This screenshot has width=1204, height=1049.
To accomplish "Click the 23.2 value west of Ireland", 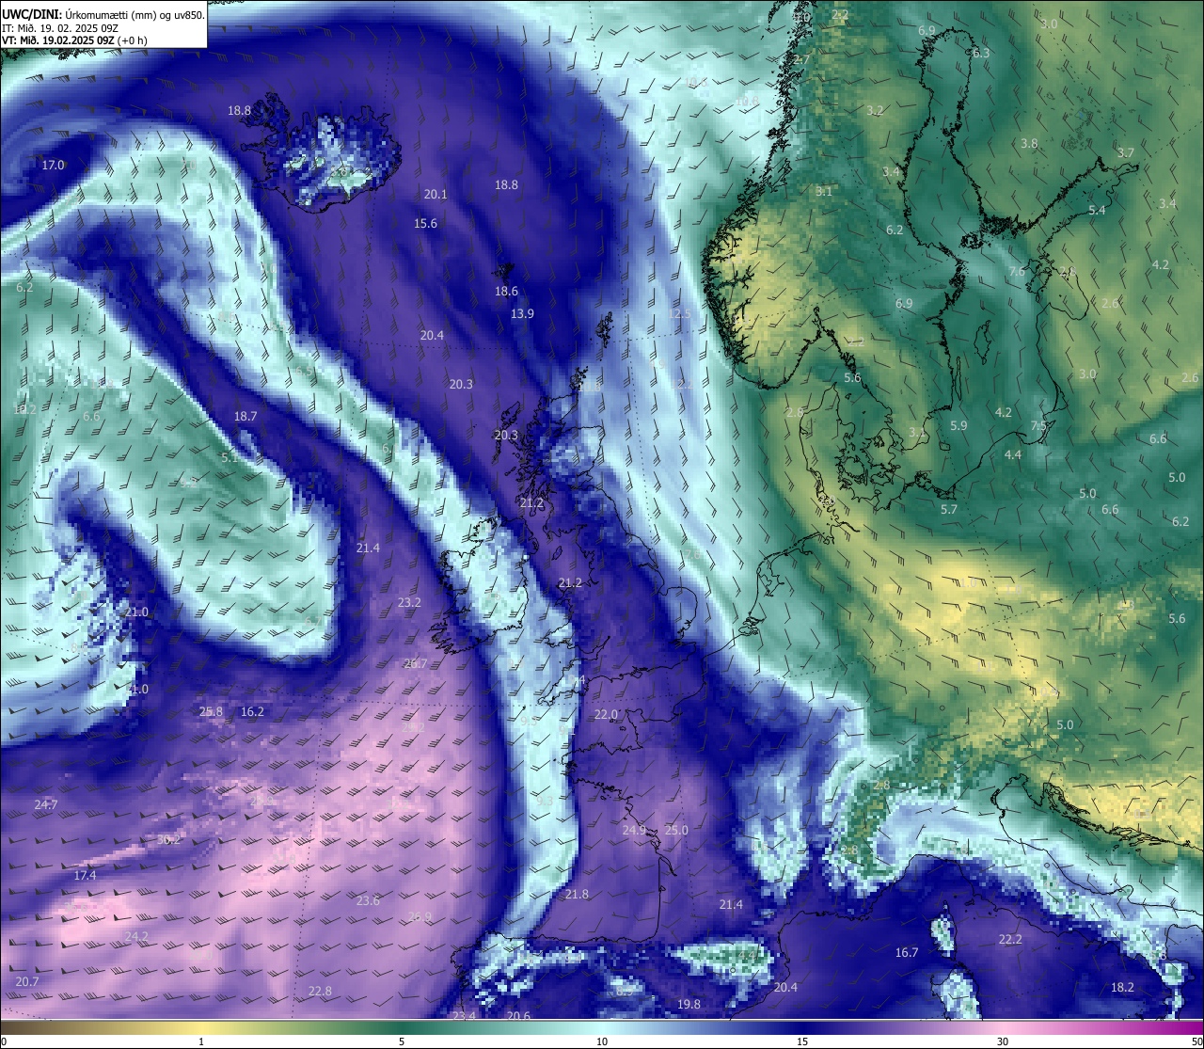I will (409, 602).
